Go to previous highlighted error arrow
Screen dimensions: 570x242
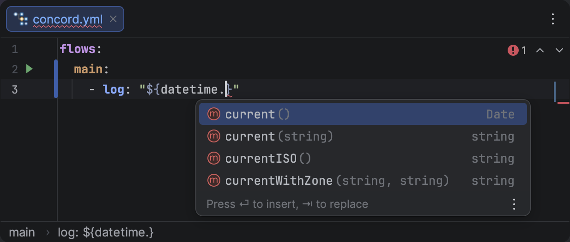(540, 50)
